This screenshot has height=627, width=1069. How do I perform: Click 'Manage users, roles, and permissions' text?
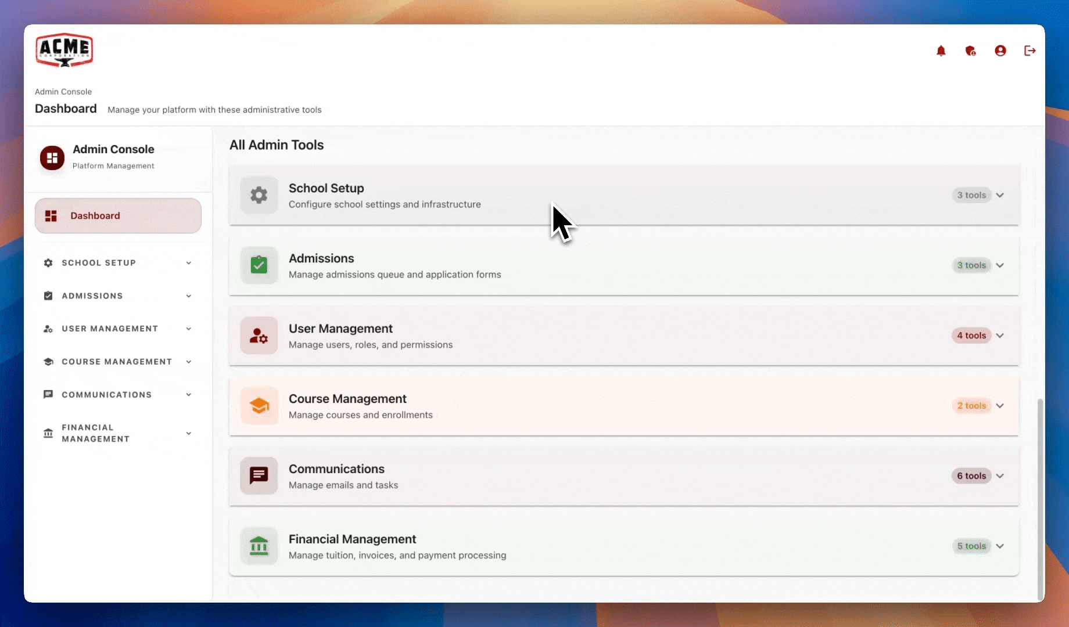[371, 345]
